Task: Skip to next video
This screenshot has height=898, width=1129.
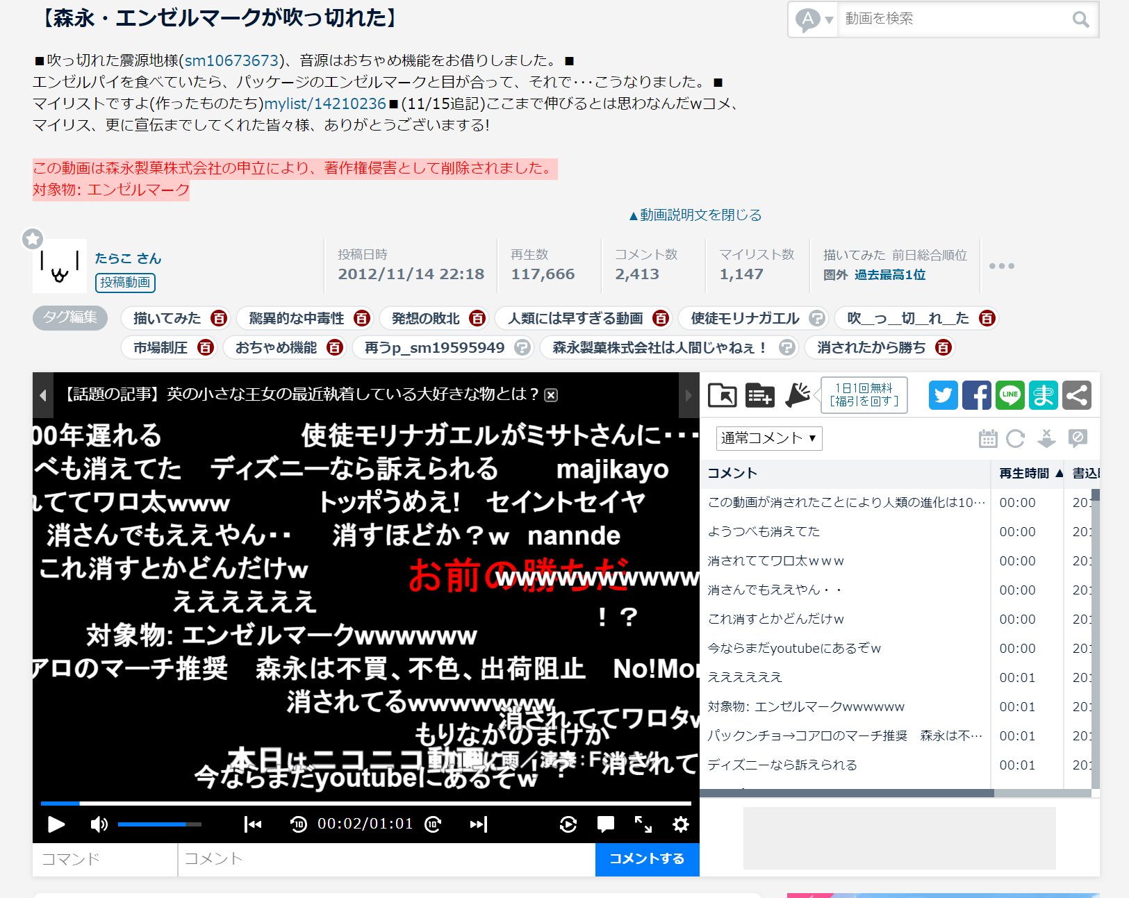Action: (479, 824)
